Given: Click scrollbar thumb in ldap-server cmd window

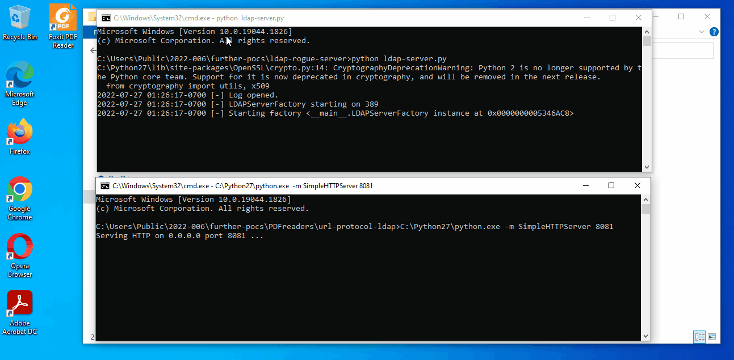Looking at the screenshot, I should pyautogui.click(x=647, y=41).
